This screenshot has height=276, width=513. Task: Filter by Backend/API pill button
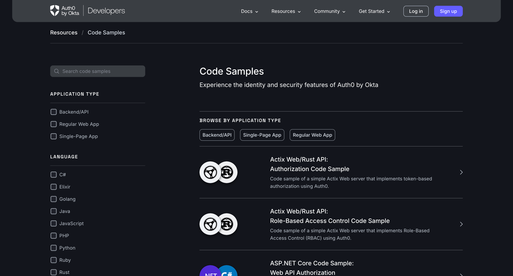pos(217,135)
